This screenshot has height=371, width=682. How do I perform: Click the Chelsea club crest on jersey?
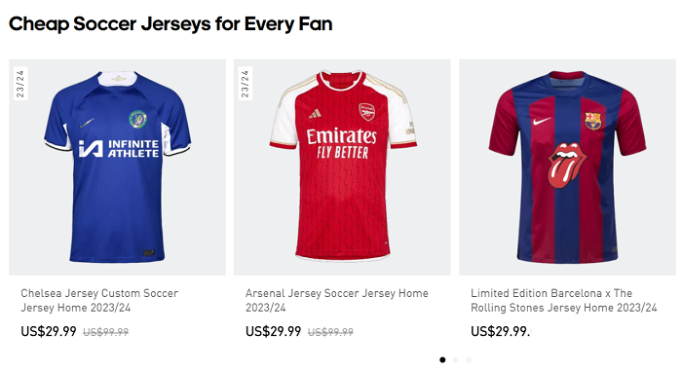coord(138,119)
